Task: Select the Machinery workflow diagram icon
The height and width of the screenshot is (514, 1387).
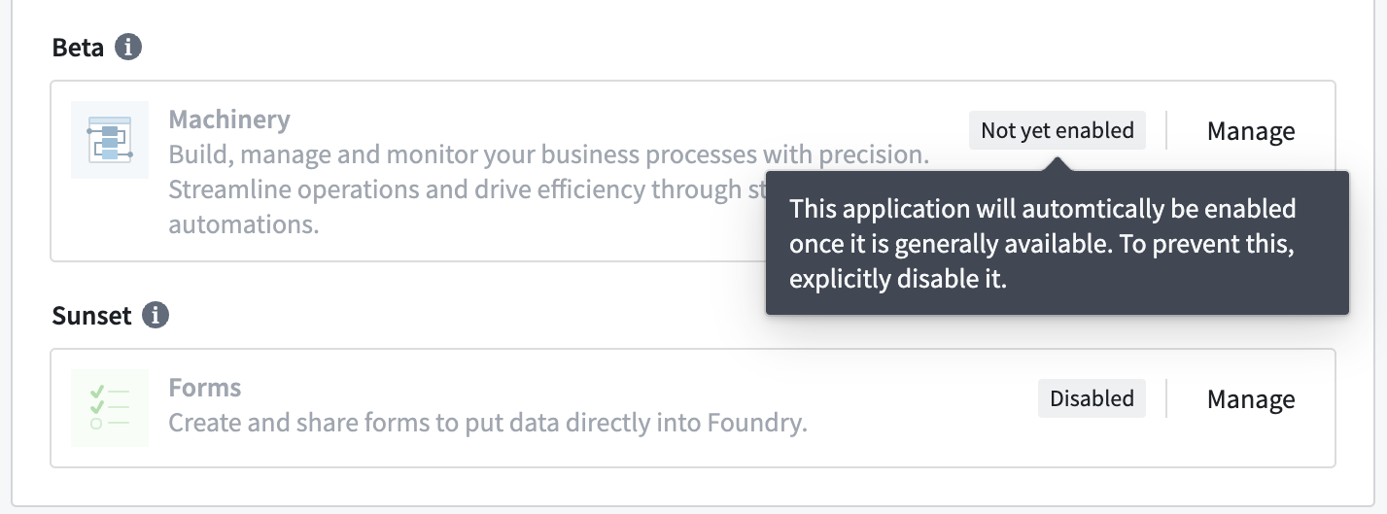Action: 110,140
